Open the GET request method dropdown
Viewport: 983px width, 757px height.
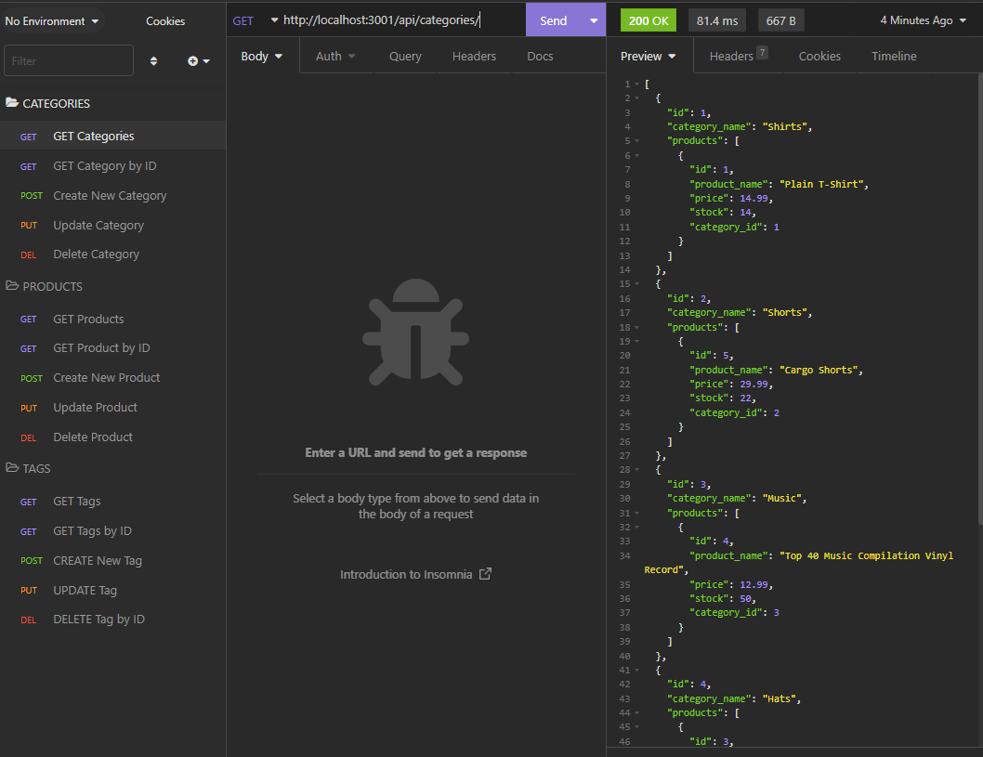pyautogui.click(x=254, y=19)
